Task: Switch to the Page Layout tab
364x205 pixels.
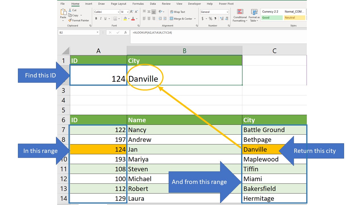Action: click(119, 4)
